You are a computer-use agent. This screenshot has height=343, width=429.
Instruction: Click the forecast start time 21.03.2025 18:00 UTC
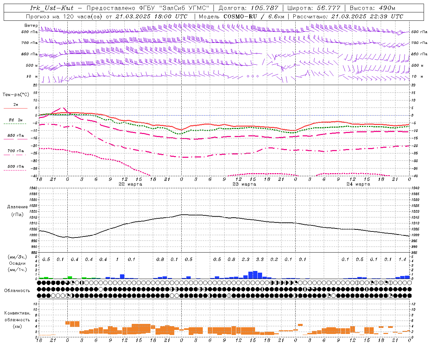[151, 16]
